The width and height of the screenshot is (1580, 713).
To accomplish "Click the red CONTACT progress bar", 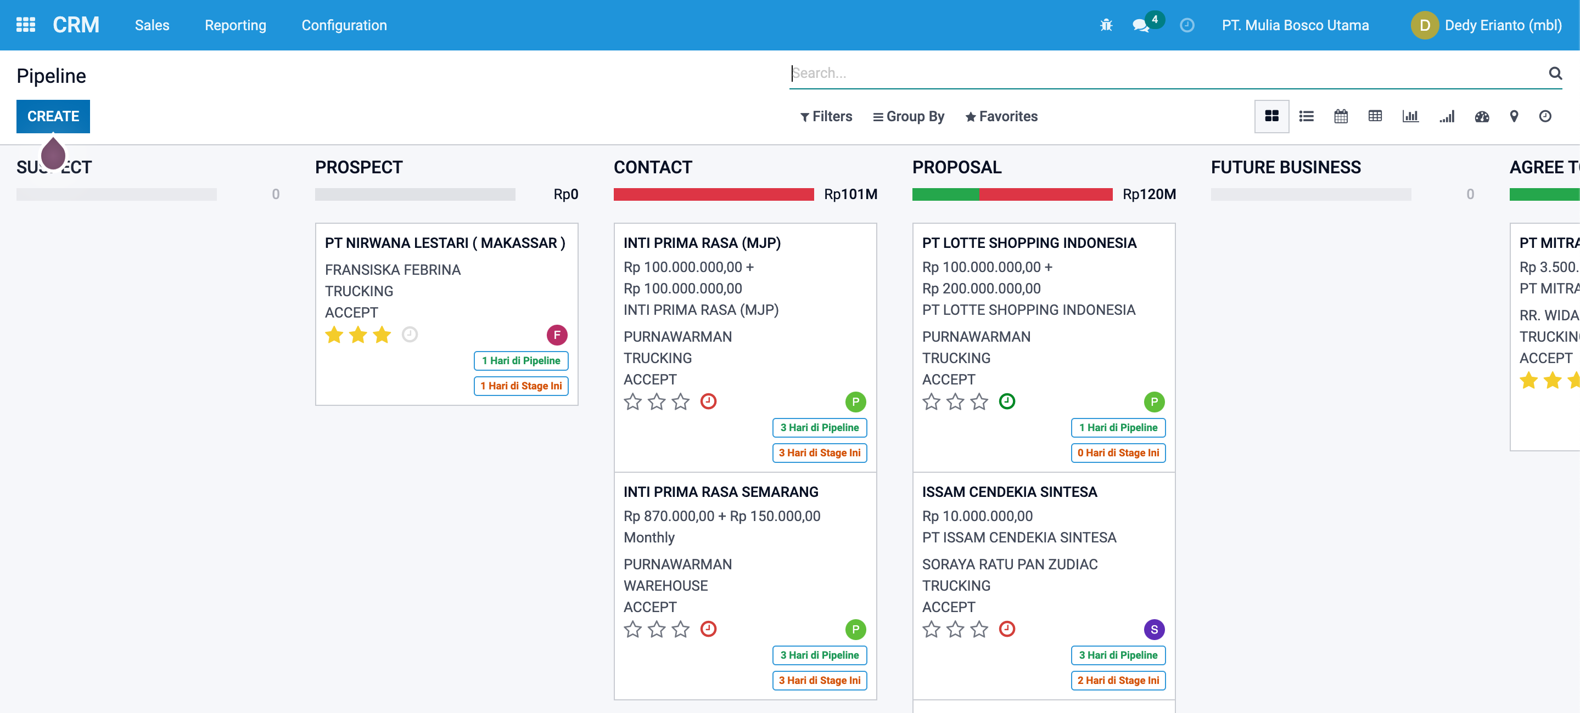I will (713, 194).
